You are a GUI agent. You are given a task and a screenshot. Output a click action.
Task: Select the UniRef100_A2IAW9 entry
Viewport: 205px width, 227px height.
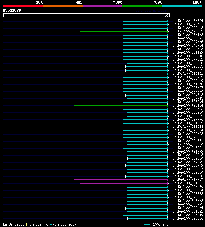[x=188, y=151]
